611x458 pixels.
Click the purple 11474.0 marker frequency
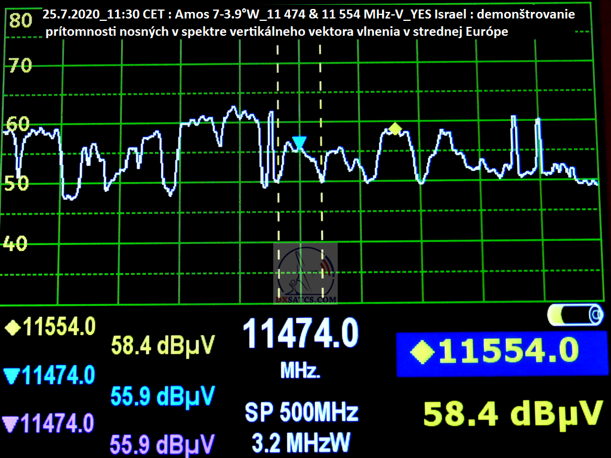(x=57, y=423)
